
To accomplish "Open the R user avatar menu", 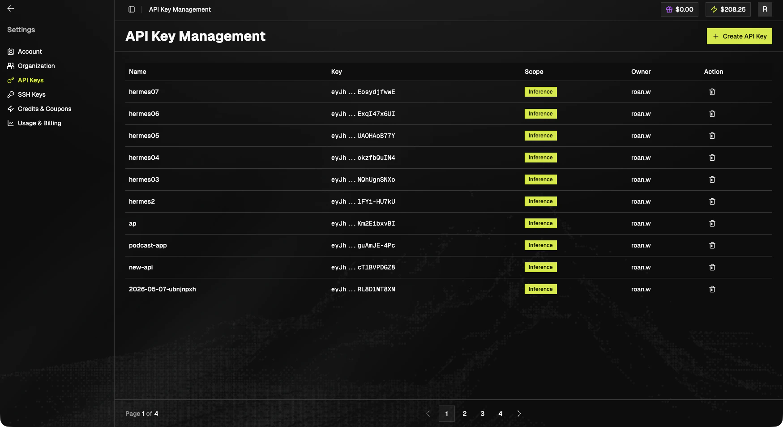I will [x=765, y=9].
